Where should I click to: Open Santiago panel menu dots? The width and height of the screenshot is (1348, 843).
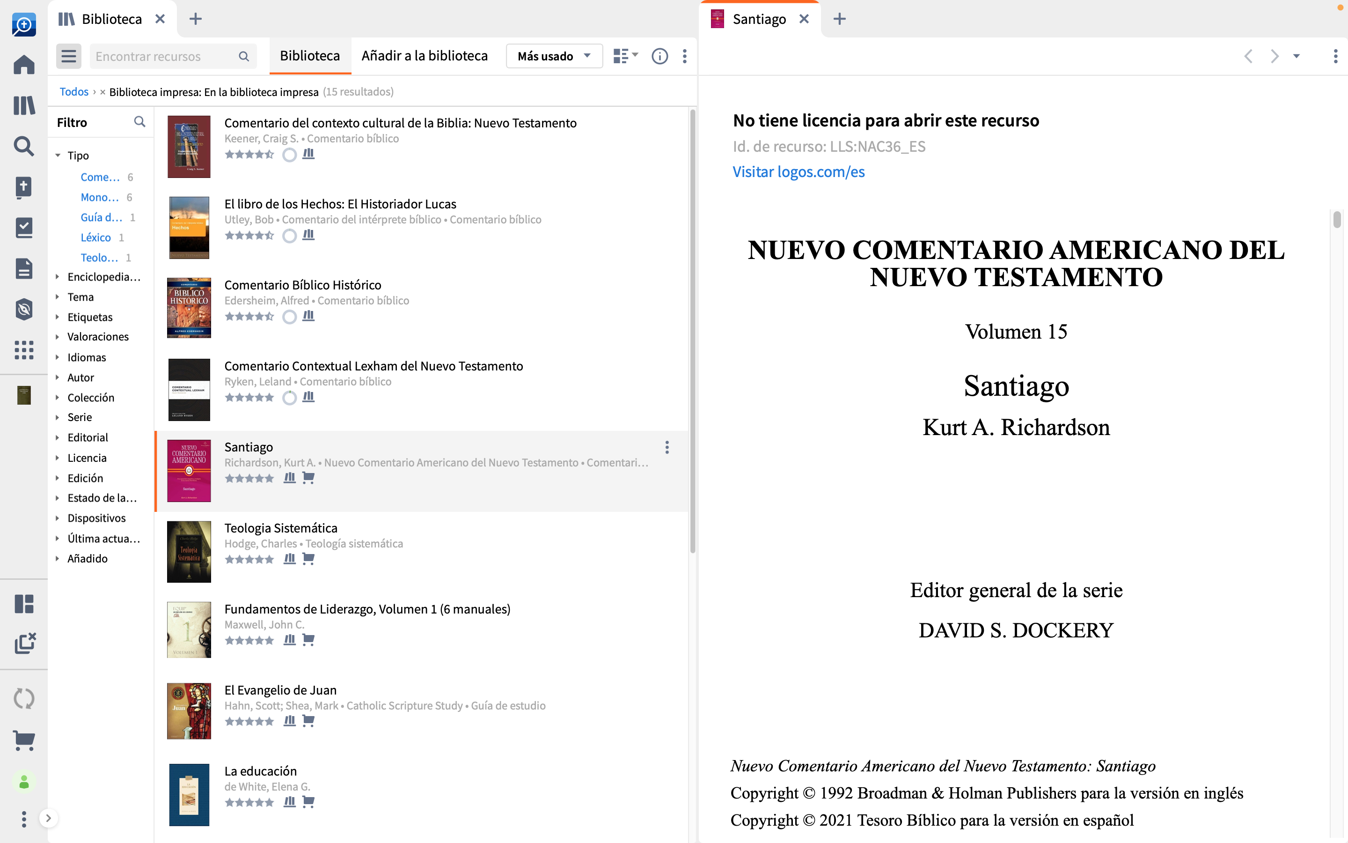coord(1335,56)
